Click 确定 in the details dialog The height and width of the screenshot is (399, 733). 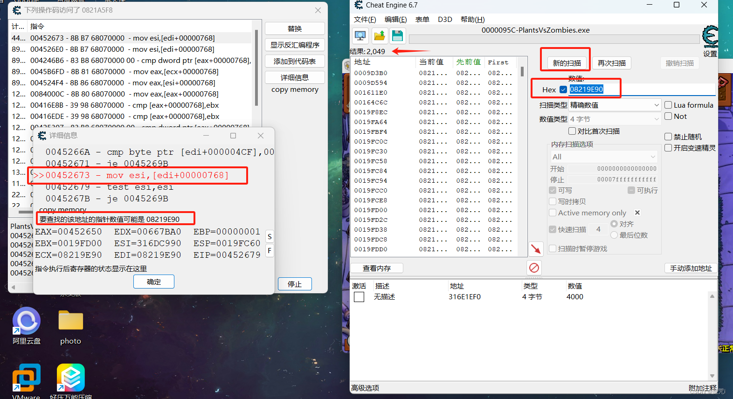pos(154,282)
